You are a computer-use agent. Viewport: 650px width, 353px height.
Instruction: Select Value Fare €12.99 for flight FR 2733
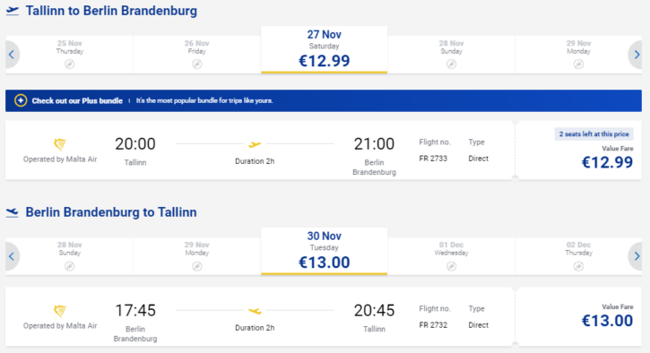579,151
